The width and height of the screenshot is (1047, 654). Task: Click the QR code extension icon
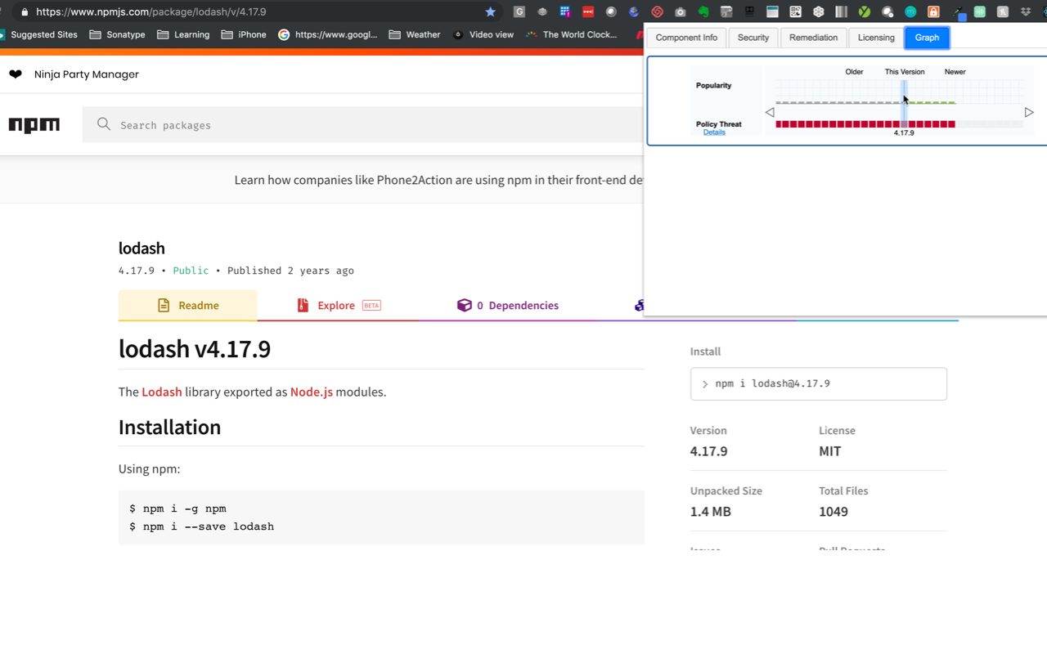[795, 11]
